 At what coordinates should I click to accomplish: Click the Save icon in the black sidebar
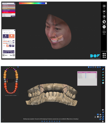[x=104, y=6]
